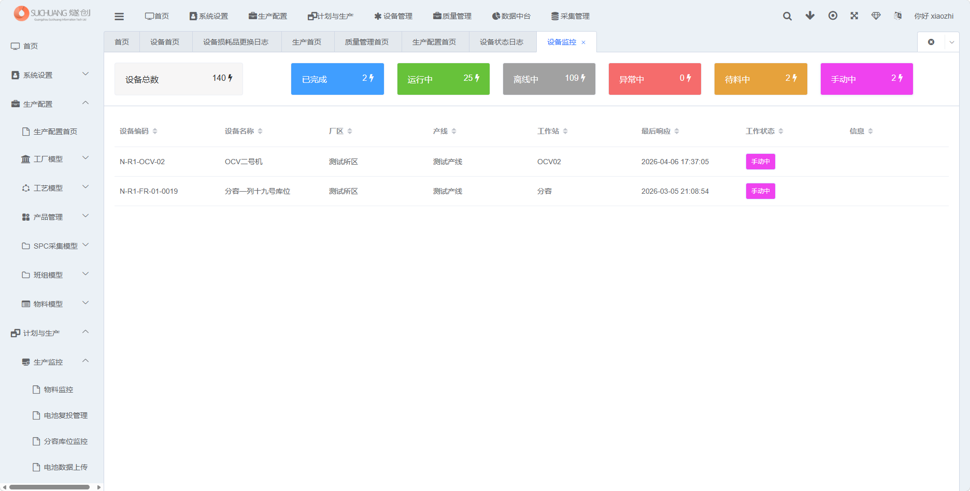Open 首页 in the sidebar
This screenshot has width=970, height=491.
coord(52,46)
